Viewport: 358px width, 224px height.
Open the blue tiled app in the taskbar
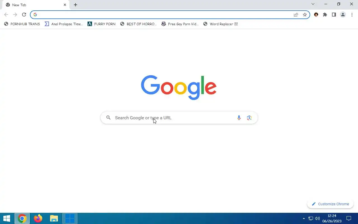[x=70, y=218]
